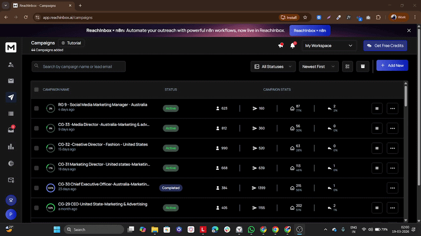Image resolution: width=421 pixels, height=236 pixels.
Task: Pause the CG-29 CEO United State campaign
Action: click(x=377, y=208)
